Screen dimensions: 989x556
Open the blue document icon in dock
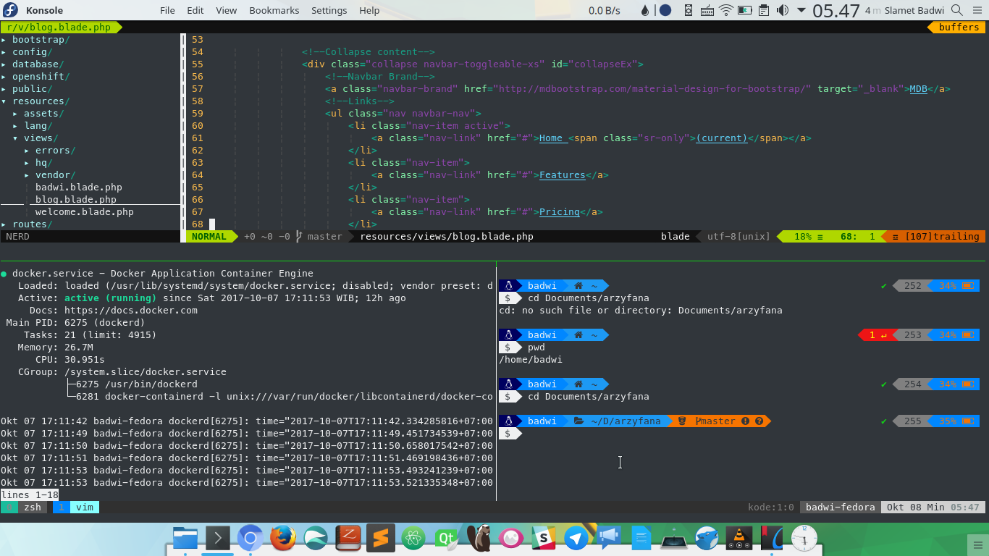point(641,538)
